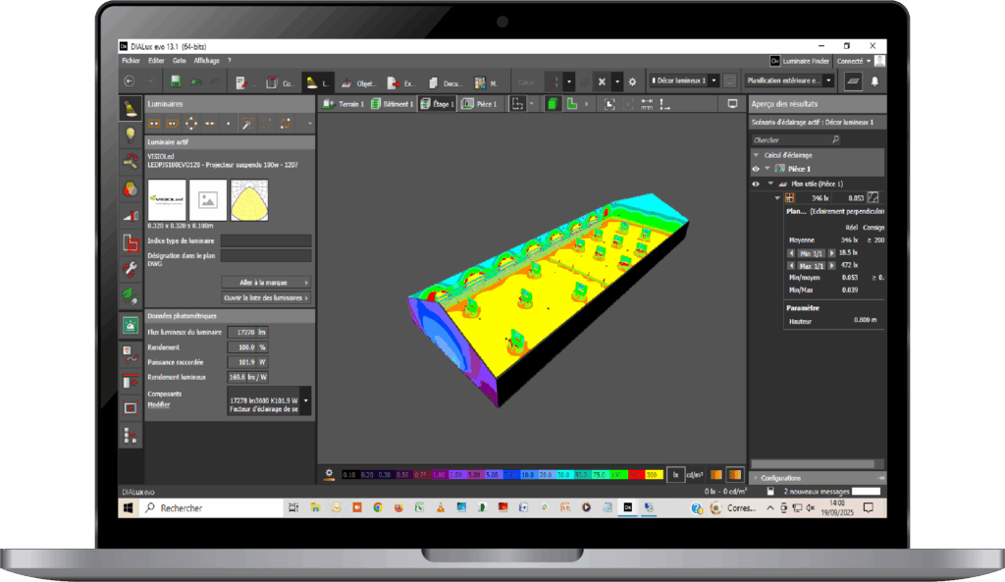Click the Aller à la marque button
This screenshot has height=582, width=1005.
tap(266, 283)
